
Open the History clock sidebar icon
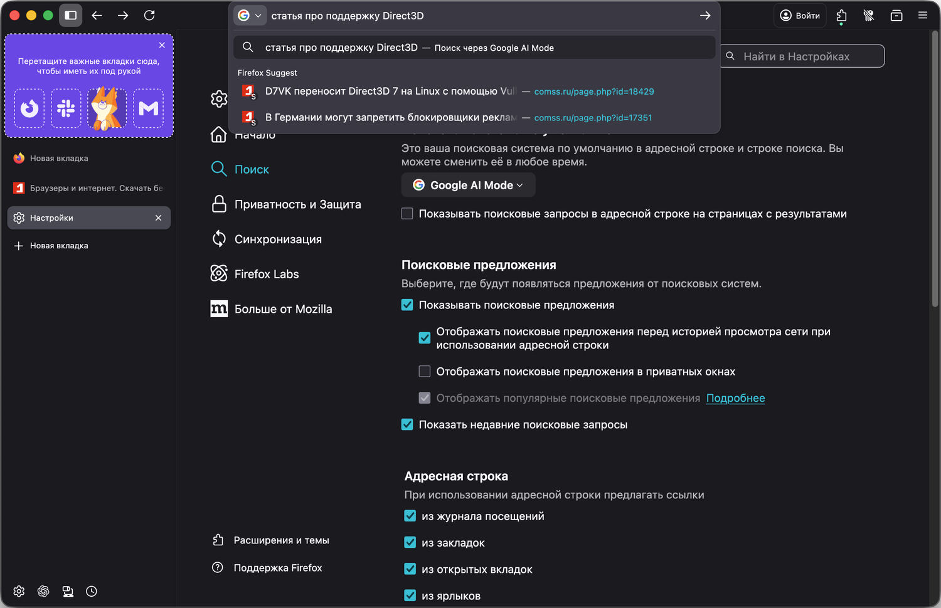click(x=92, y=591)
